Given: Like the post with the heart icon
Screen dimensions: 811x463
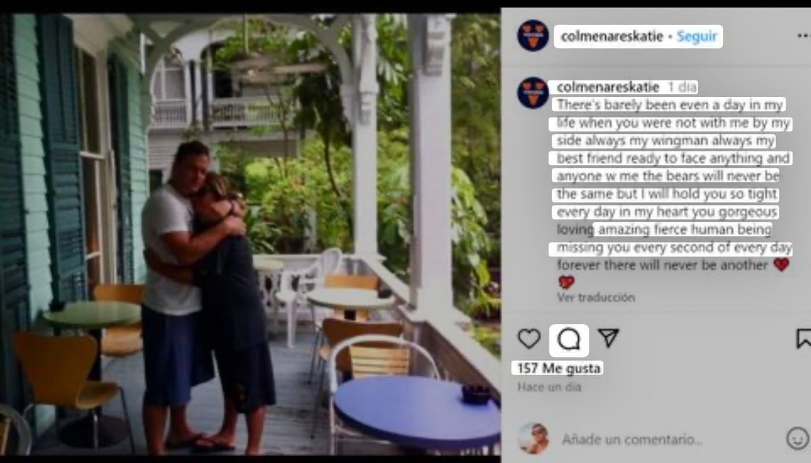Looking at the screenshot, I should point(529,339).
